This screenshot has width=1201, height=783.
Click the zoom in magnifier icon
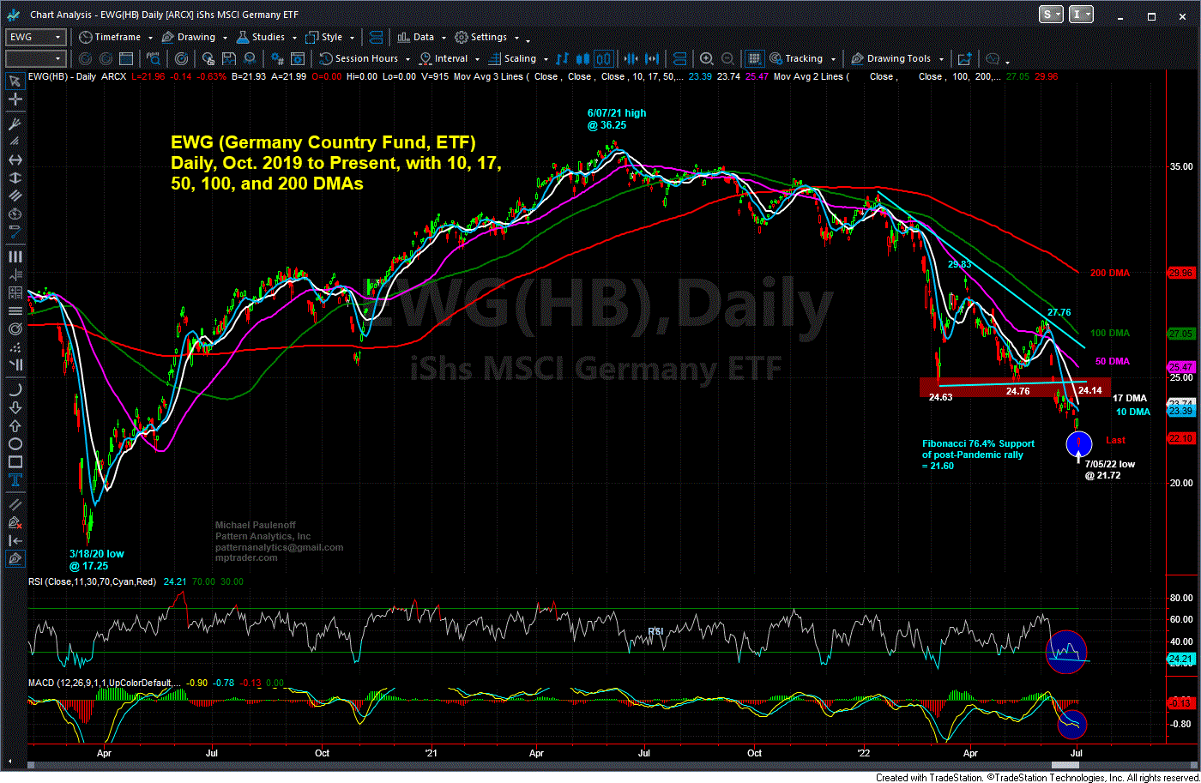706,58
